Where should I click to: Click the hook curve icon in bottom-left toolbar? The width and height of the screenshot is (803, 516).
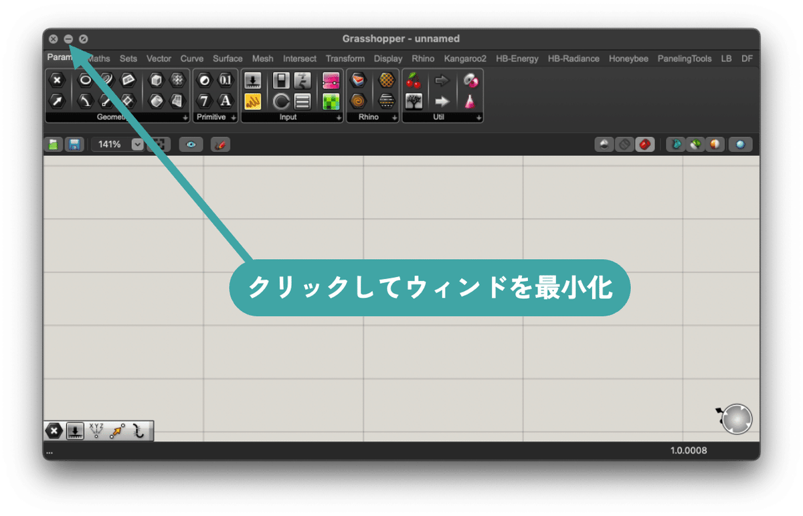point(139,431)
